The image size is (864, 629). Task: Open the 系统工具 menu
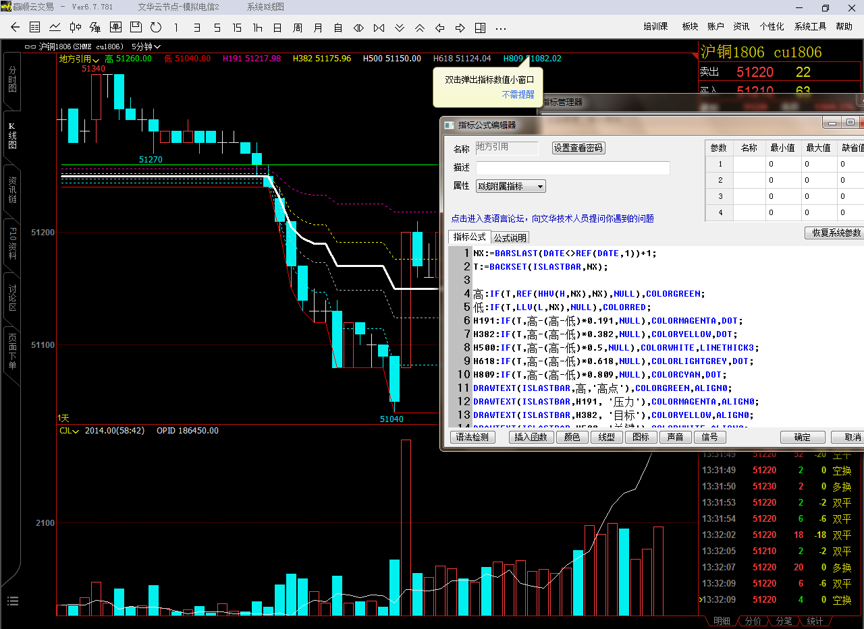tap(810, 27)
